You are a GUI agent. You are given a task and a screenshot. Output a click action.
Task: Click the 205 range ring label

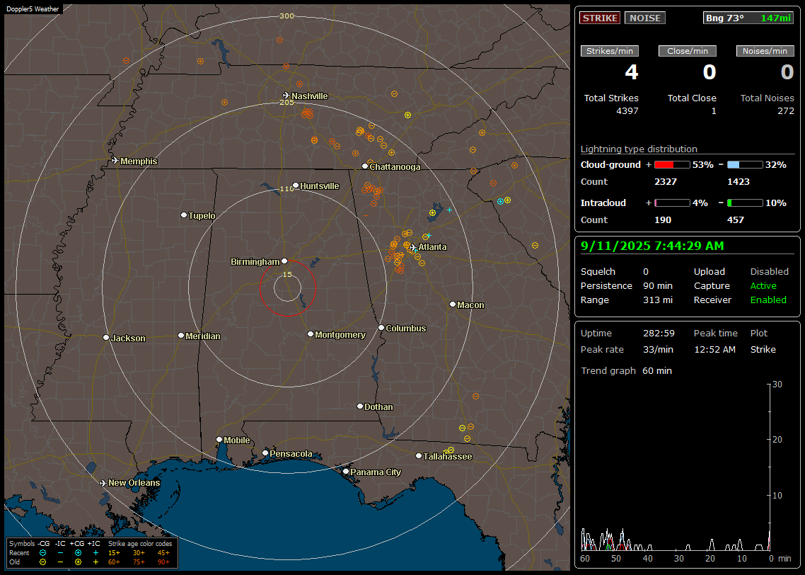click(287, 102)
